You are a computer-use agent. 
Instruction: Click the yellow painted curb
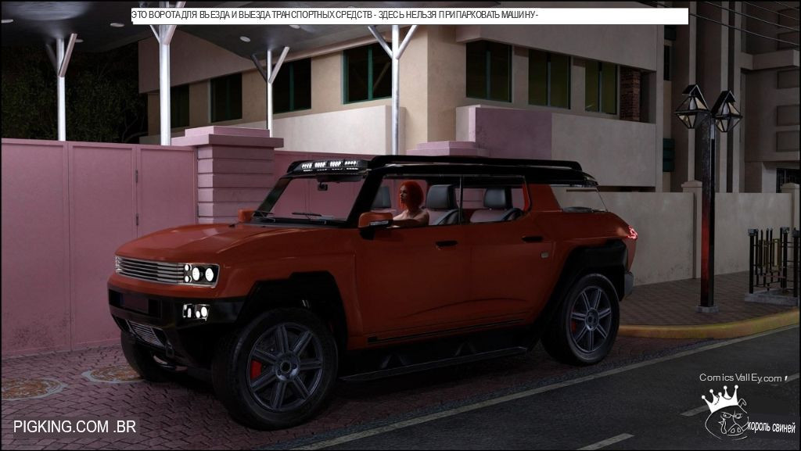pos(704,326)
